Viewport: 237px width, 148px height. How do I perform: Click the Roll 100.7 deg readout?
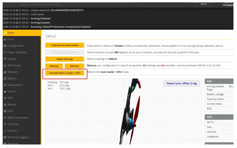[x=59, y=89]
